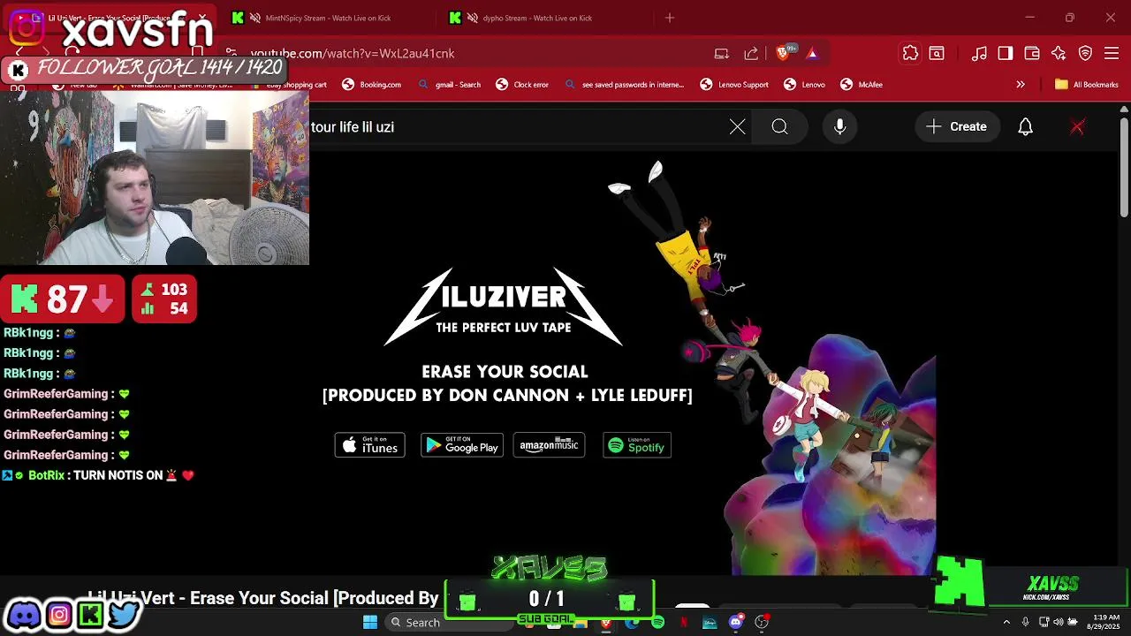Open the Clock error bookmark
The width and height of the screenshot is (1131, 636).
click(x=522, y=85)
